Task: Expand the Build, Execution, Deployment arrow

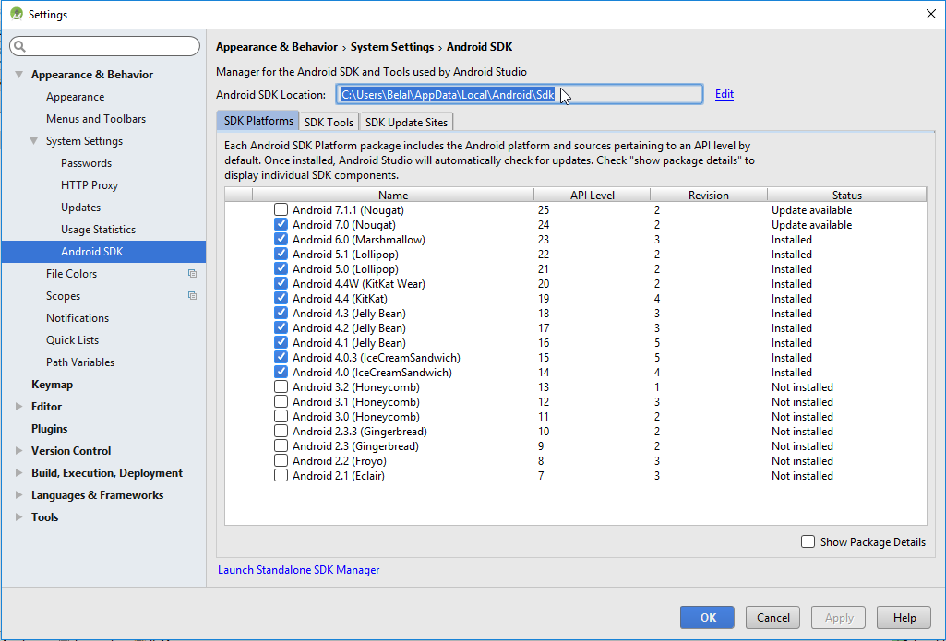Action: [19, 473]
